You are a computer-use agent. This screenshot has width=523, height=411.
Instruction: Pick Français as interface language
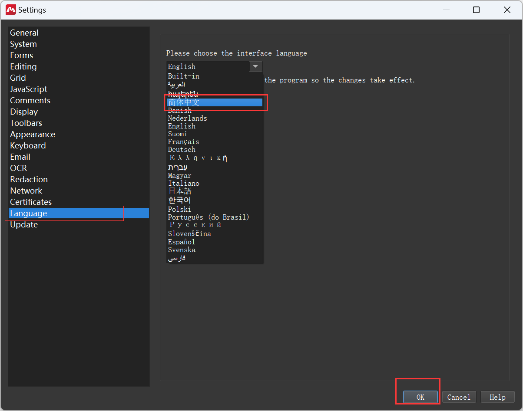[x=183, y=142]
